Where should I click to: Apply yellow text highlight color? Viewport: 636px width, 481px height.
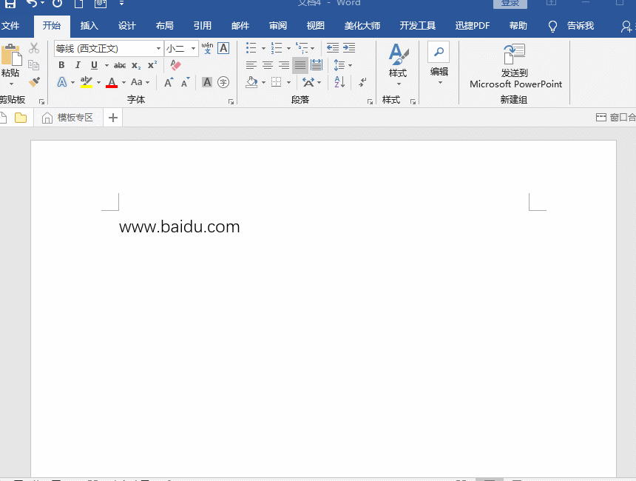[87, 82]
